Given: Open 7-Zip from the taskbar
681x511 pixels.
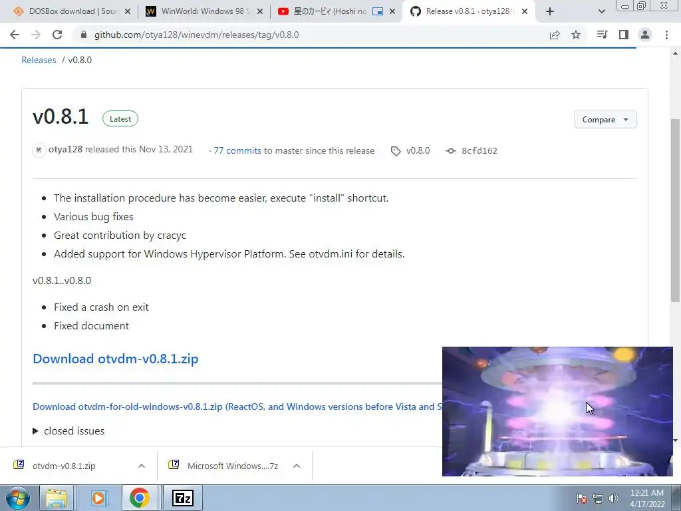Looking at the screenshot, I should tap(183, 498).
